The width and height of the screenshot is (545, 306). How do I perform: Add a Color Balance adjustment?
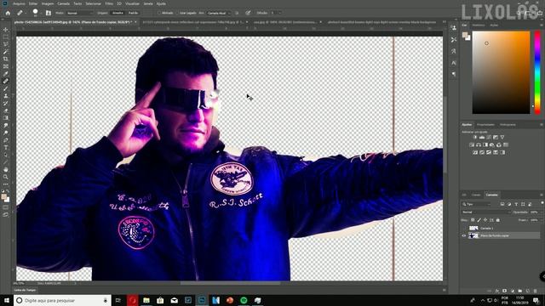point(479,145)
